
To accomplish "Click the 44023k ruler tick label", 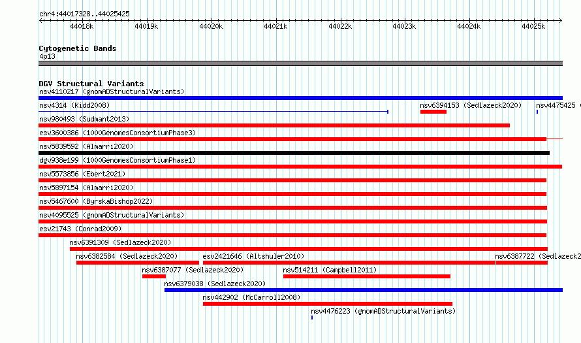I will click(404, 26).
